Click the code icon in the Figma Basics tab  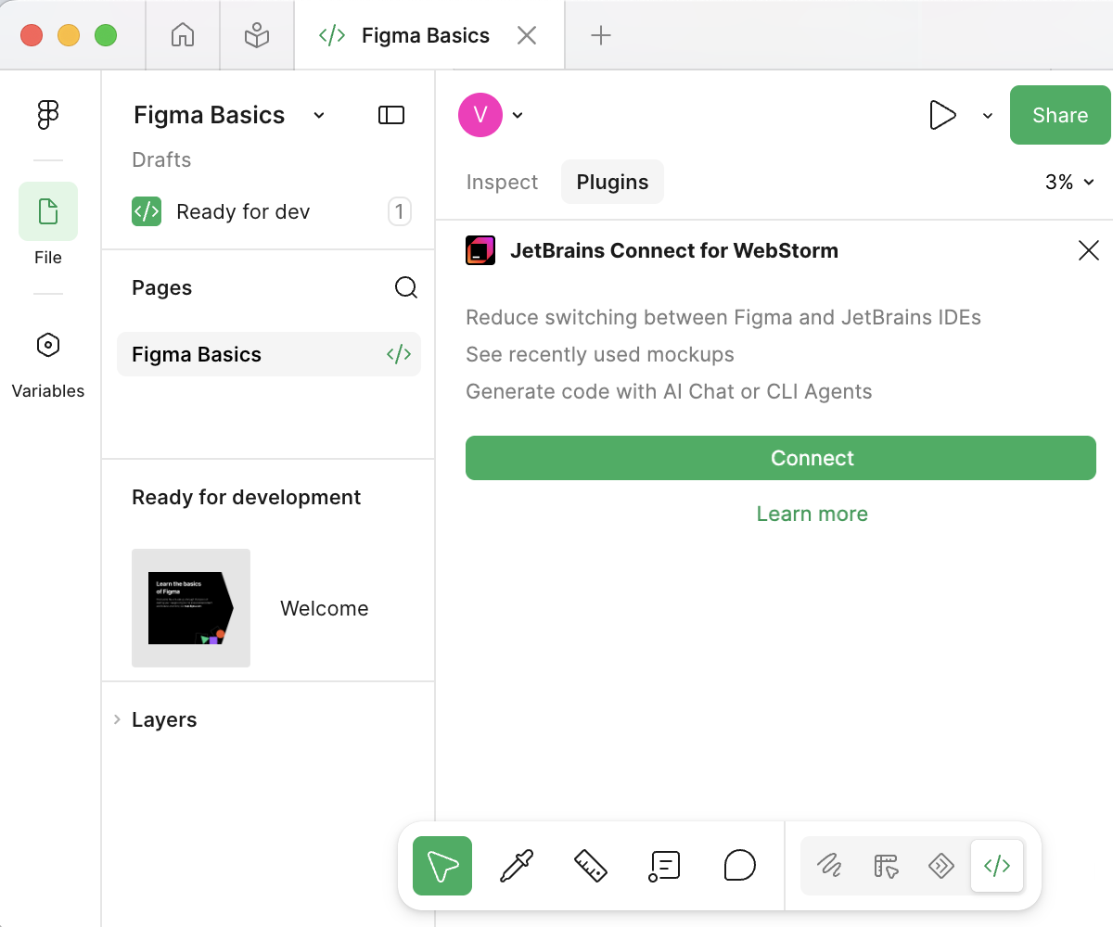pyautogui.click(x=332, y=35)
